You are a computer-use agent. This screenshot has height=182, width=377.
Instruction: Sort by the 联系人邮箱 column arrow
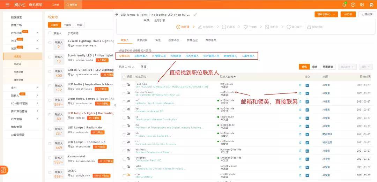(235, 77)
